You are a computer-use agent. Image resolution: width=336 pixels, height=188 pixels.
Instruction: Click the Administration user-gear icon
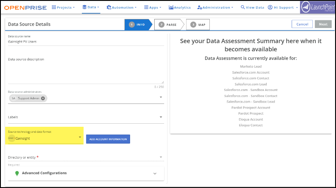click(199, 7)
